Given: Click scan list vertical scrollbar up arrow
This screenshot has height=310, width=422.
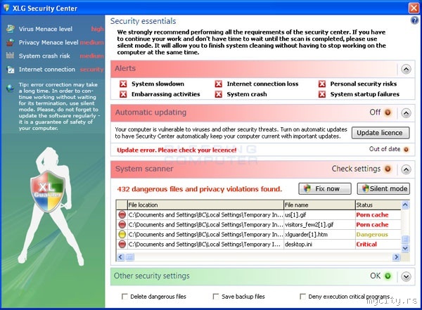Looking at the screenshot, I should point(405,205).
